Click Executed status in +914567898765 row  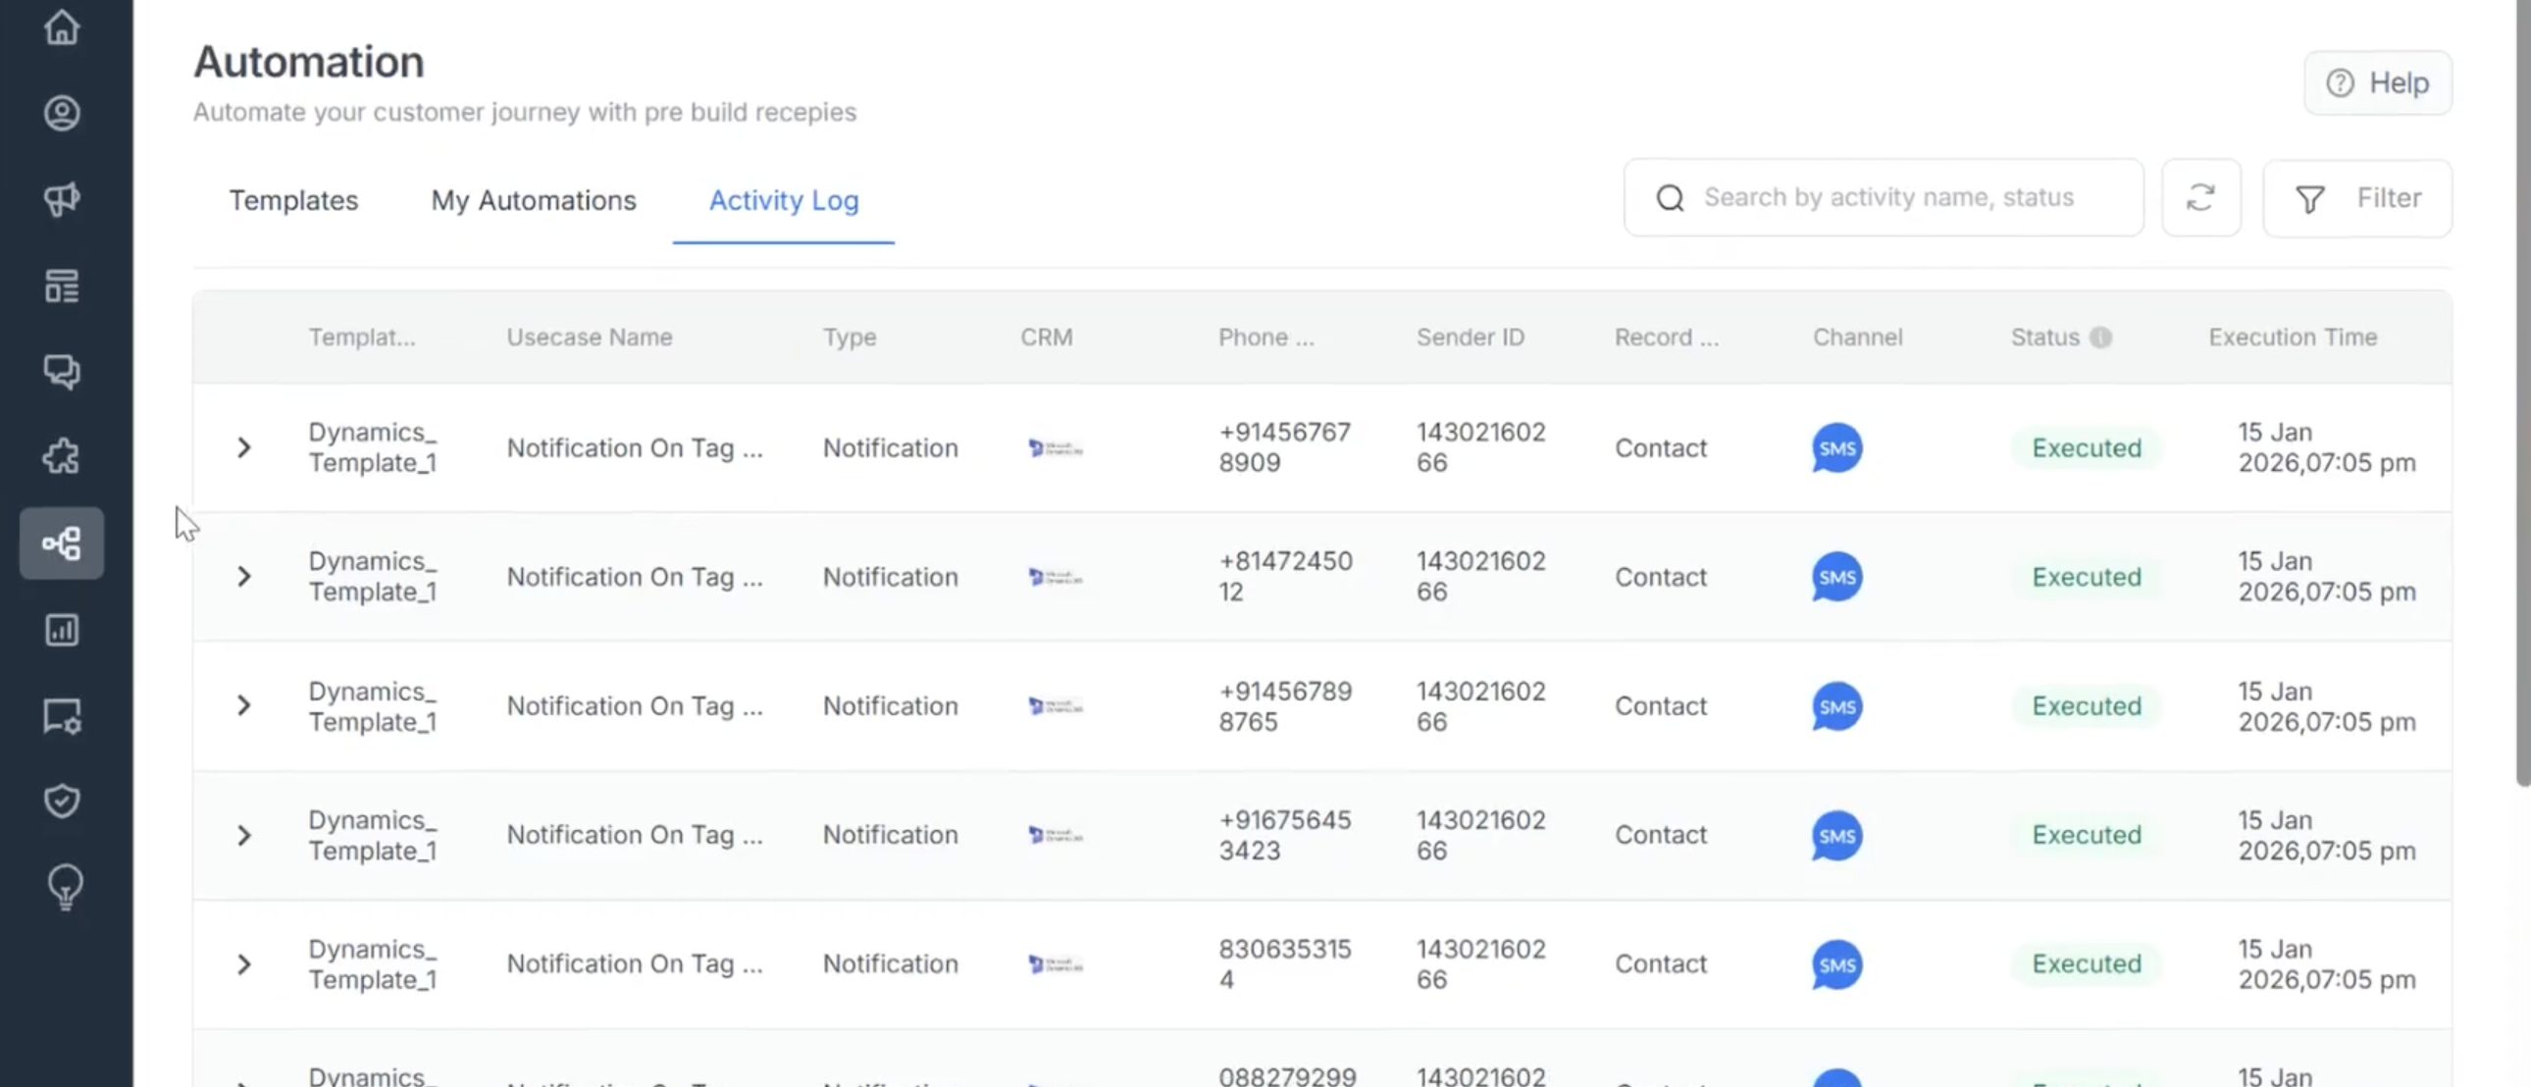point(2086,705)
